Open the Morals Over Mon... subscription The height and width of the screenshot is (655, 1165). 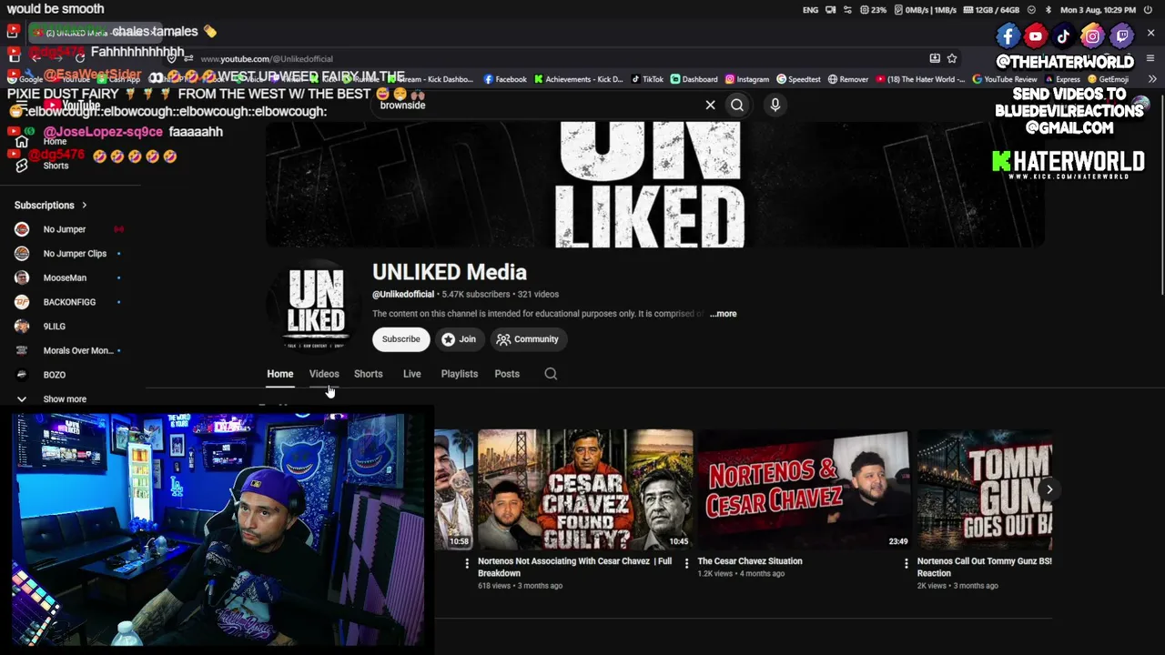click(x=78, y=350)
